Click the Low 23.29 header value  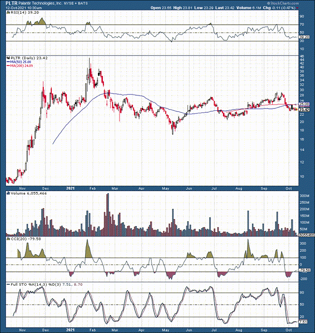click(204, 8)
